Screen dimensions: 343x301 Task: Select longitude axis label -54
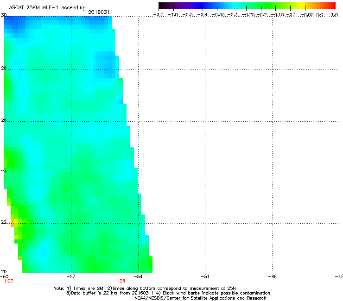[138, 276]
